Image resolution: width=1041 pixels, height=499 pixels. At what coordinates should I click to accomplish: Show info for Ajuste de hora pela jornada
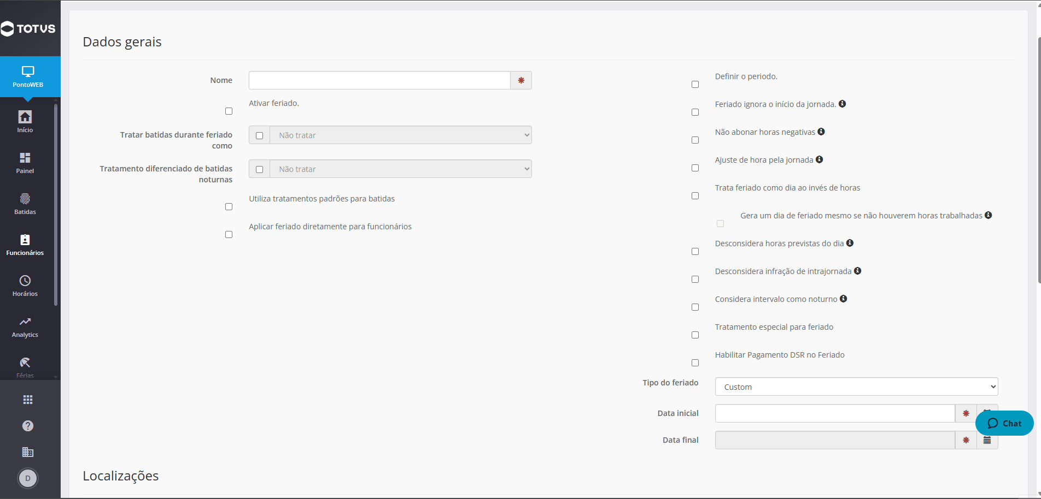tap(819, 159)
